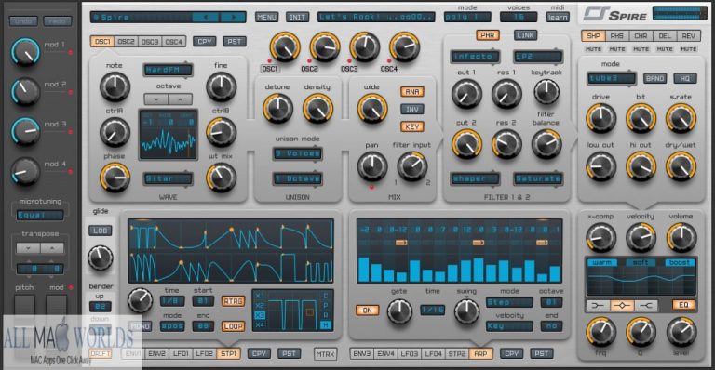Open the tube3 shaper mode dropdown

click(x=612, y=78)
